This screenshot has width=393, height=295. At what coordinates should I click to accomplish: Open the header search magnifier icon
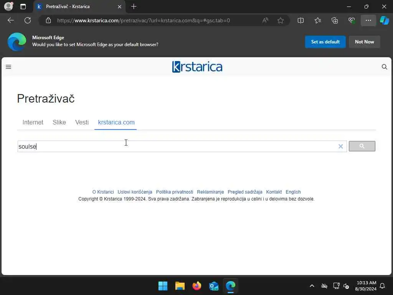pos(384,67)
